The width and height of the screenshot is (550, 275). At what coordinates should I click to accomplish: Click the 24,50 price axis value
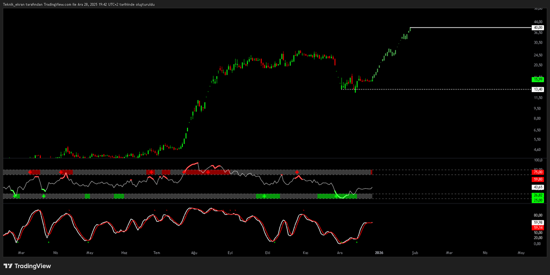point(538,55)
